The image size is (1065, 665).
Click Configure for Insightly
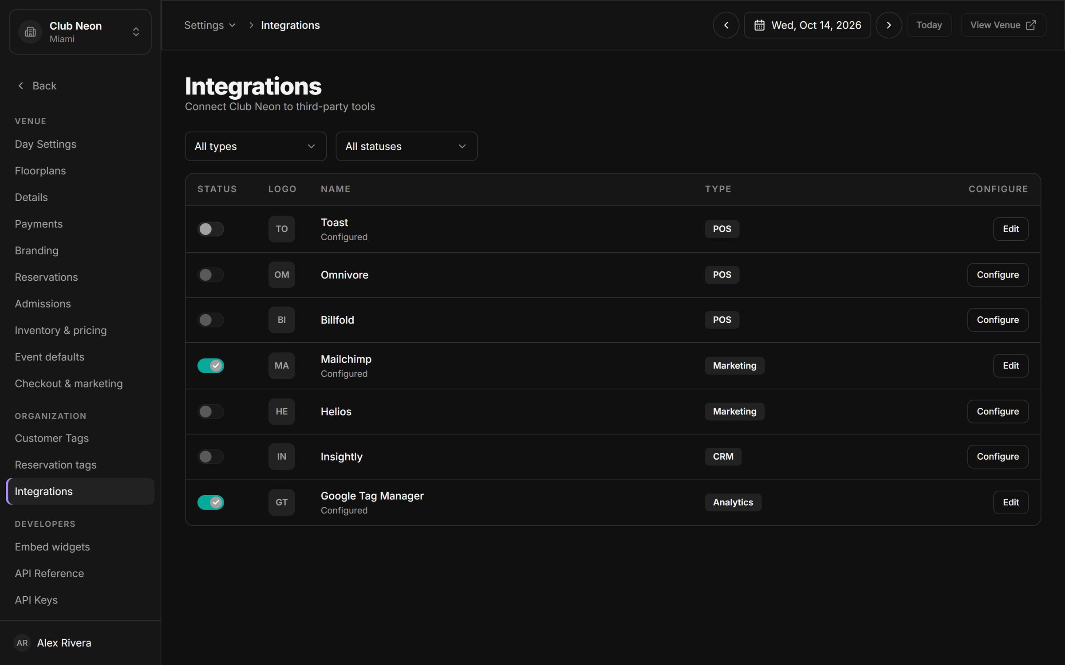pos(998,457)
